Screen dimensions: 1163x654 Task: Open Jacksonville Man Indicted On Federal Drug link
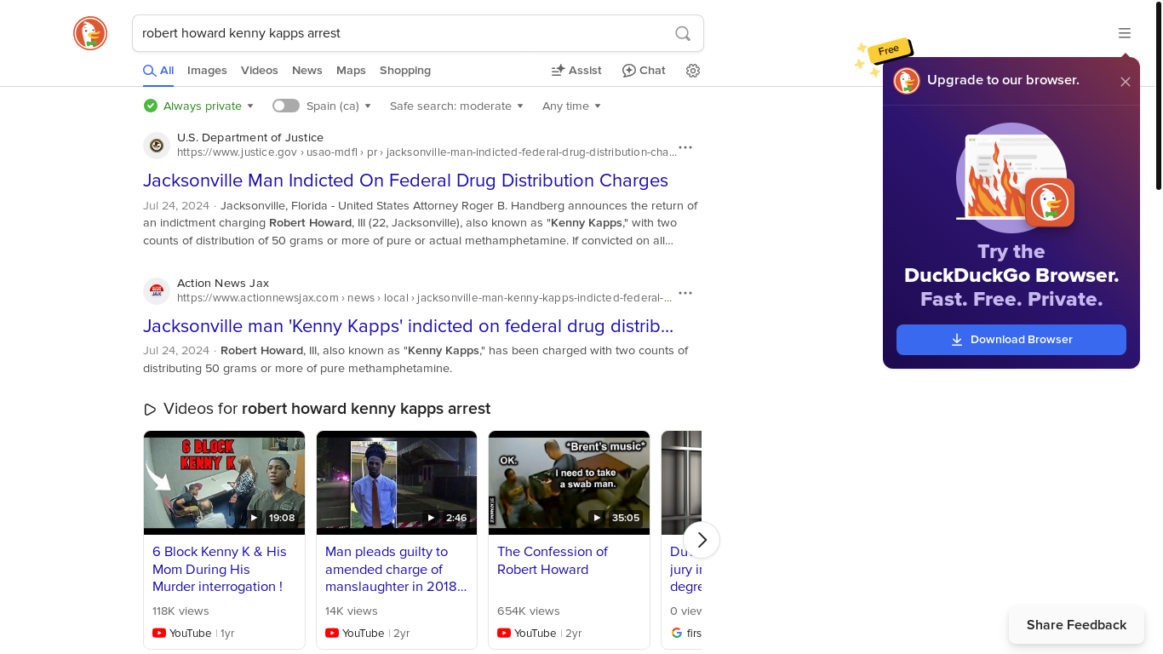point(405,181)
